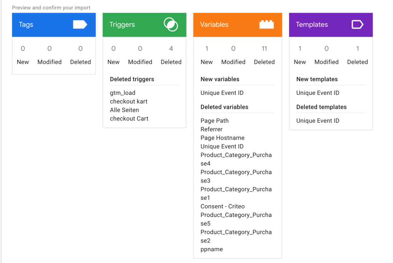Click the deleted variable Referrer
Viewport: 393px width, 263px height.
coord(211,129)
